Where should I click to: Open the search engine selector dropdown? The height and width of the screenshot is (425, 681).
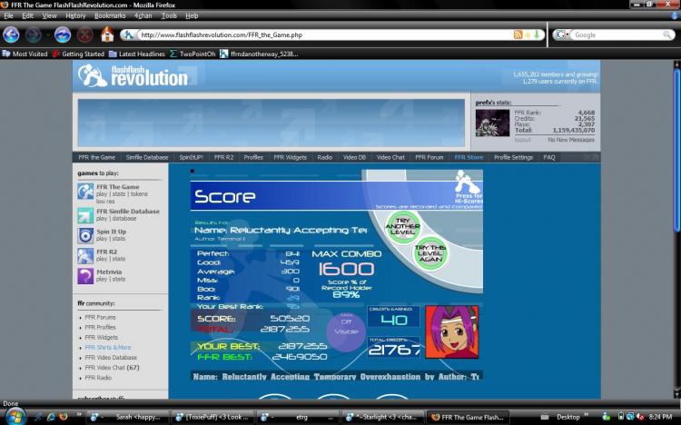click(562, 35)
